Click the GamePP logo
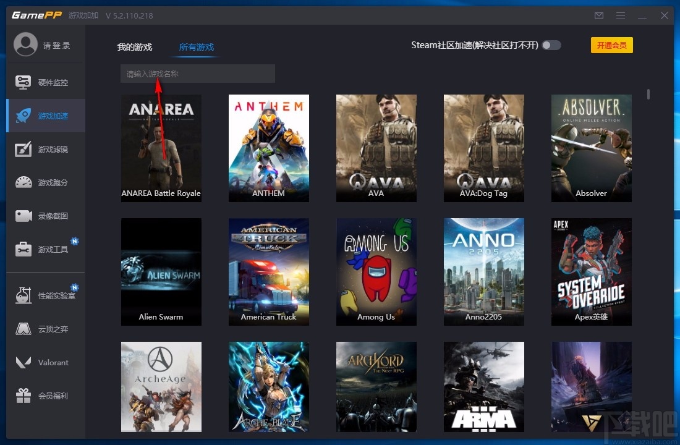680x445 pixels. pyautogui.click(x=37, y=15)
